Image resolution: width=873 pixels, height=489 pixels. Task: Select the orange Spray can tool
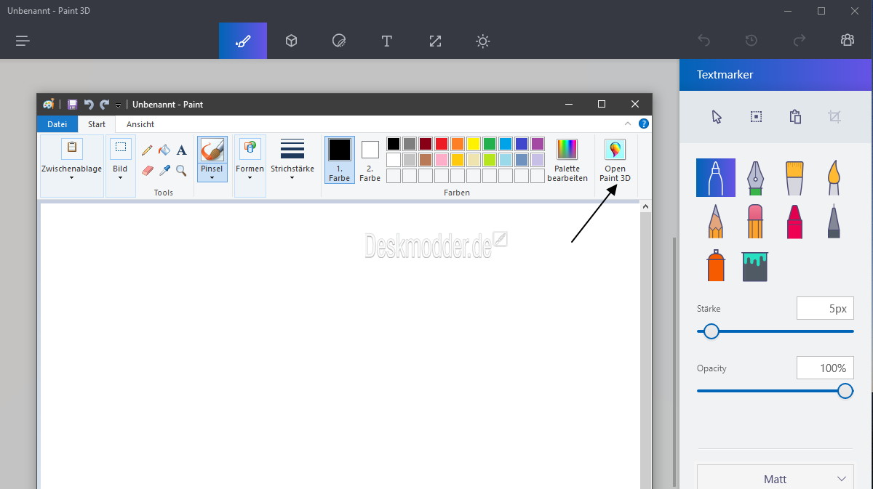(716, 265)
